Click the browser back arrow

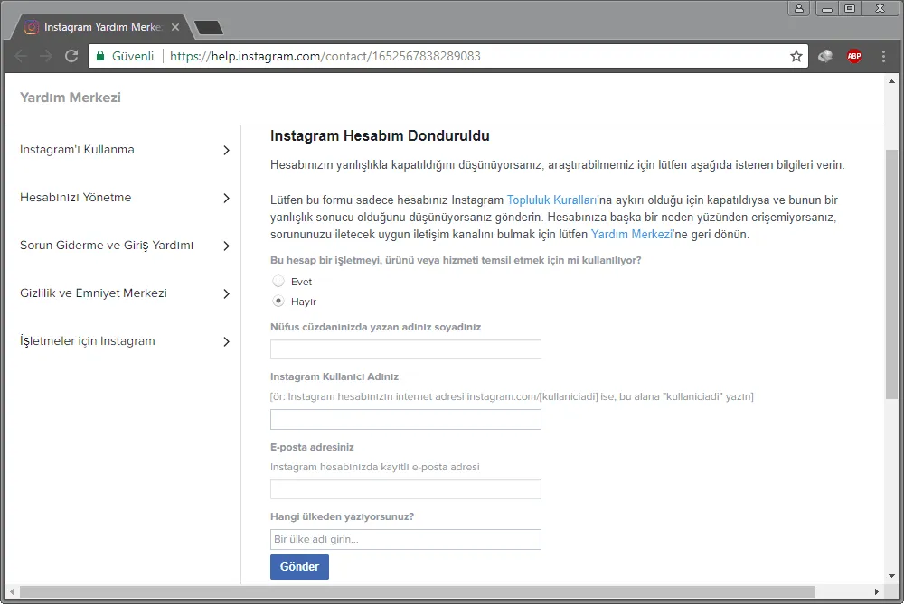tap(22, 56)
